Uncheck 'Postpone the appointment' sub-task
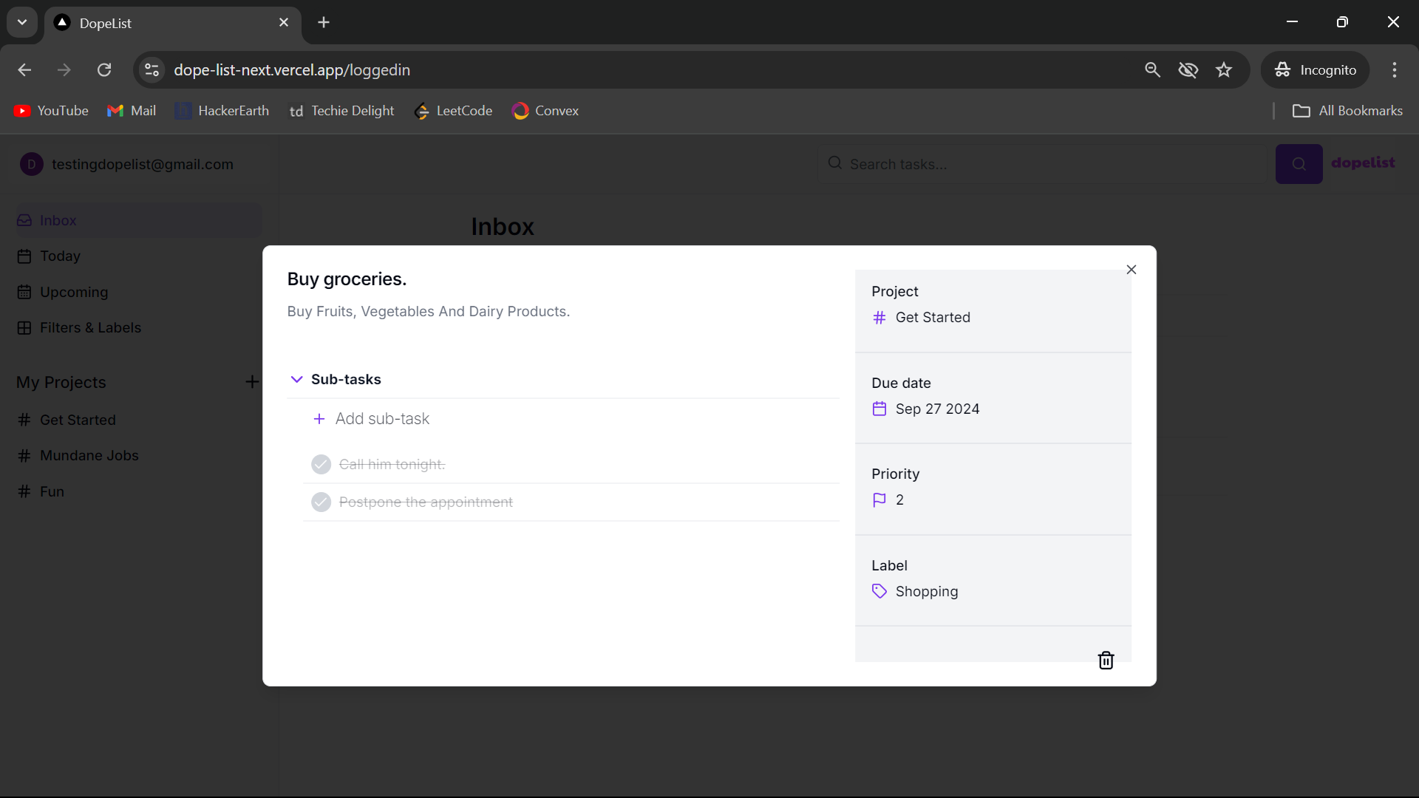1419x798 pixels. click(x=321, y=502)
